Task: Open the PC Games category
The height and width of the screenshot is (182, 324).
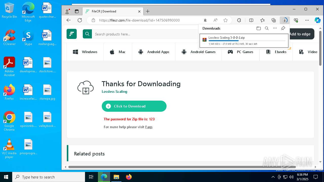Action: pyautogui.click(x=240, y=52)
